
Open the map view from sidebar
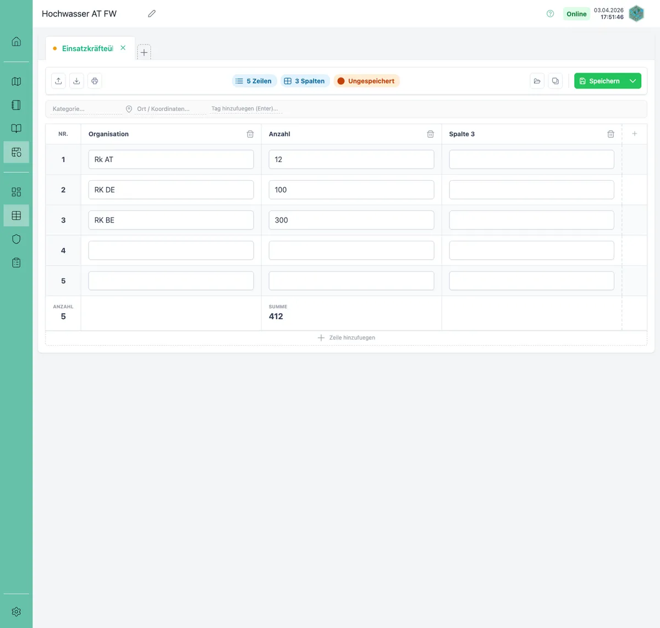coord(16,81)
